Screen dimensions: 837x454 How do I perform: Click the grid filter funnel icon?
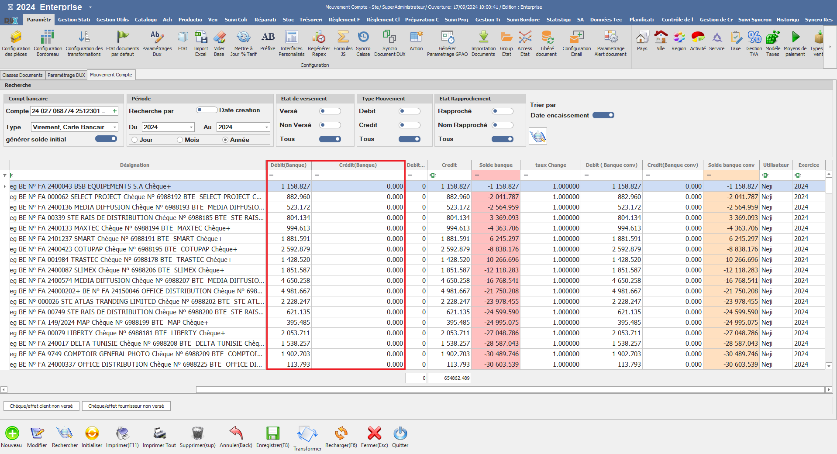click(5, 175)
